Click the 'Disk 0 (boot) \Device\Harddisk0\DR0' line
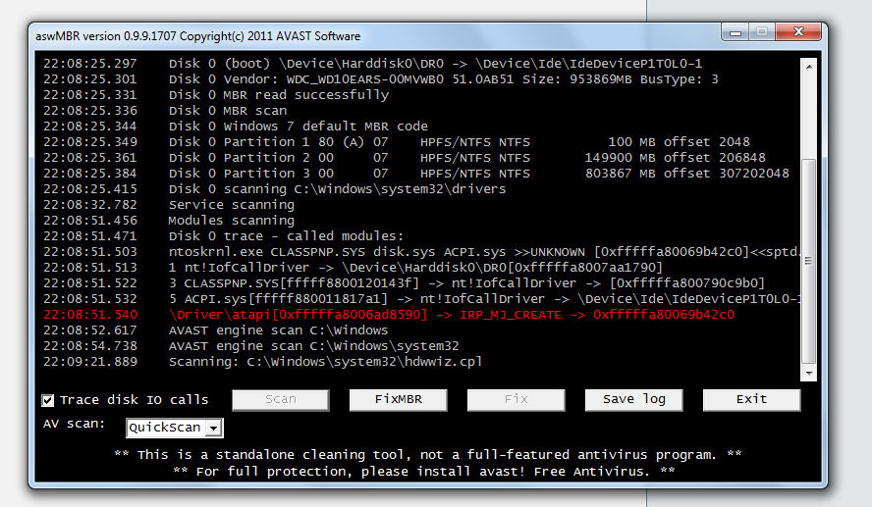This screenshot has width=872, height=507. coord(372,64)
